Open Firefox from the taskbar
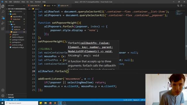This screenshot has height=105, width=187. point(50,103)
